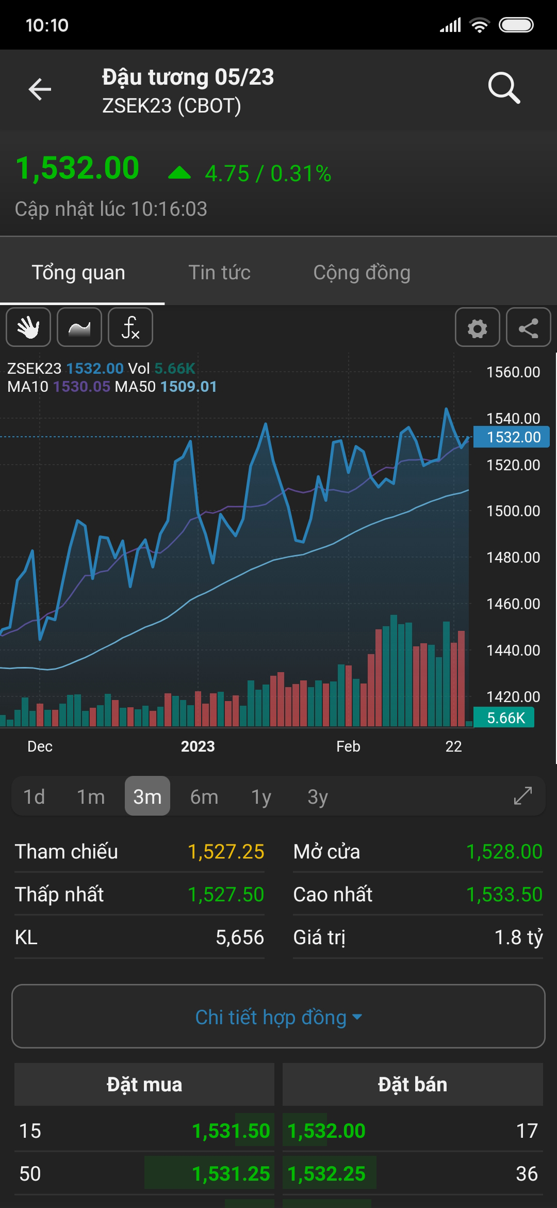Change chart type with area chart icon

(79, 327)
